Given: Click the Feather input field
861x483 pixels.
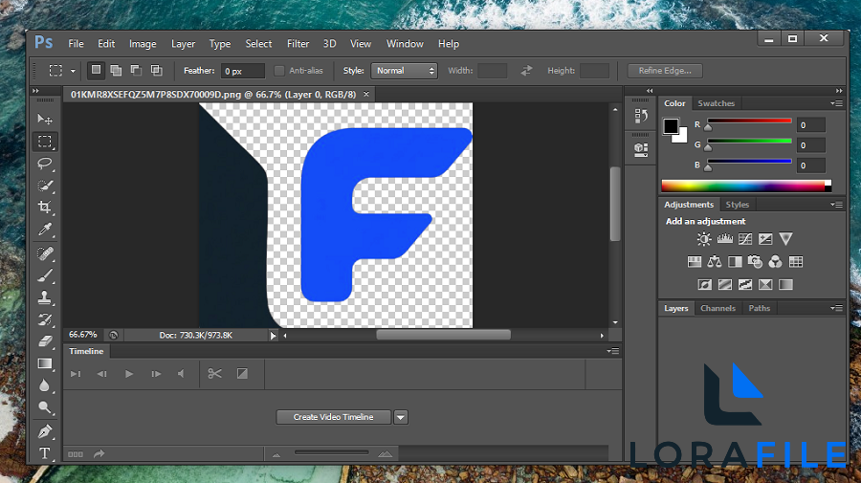Looking at the screenshot, I should coord(243,71).
